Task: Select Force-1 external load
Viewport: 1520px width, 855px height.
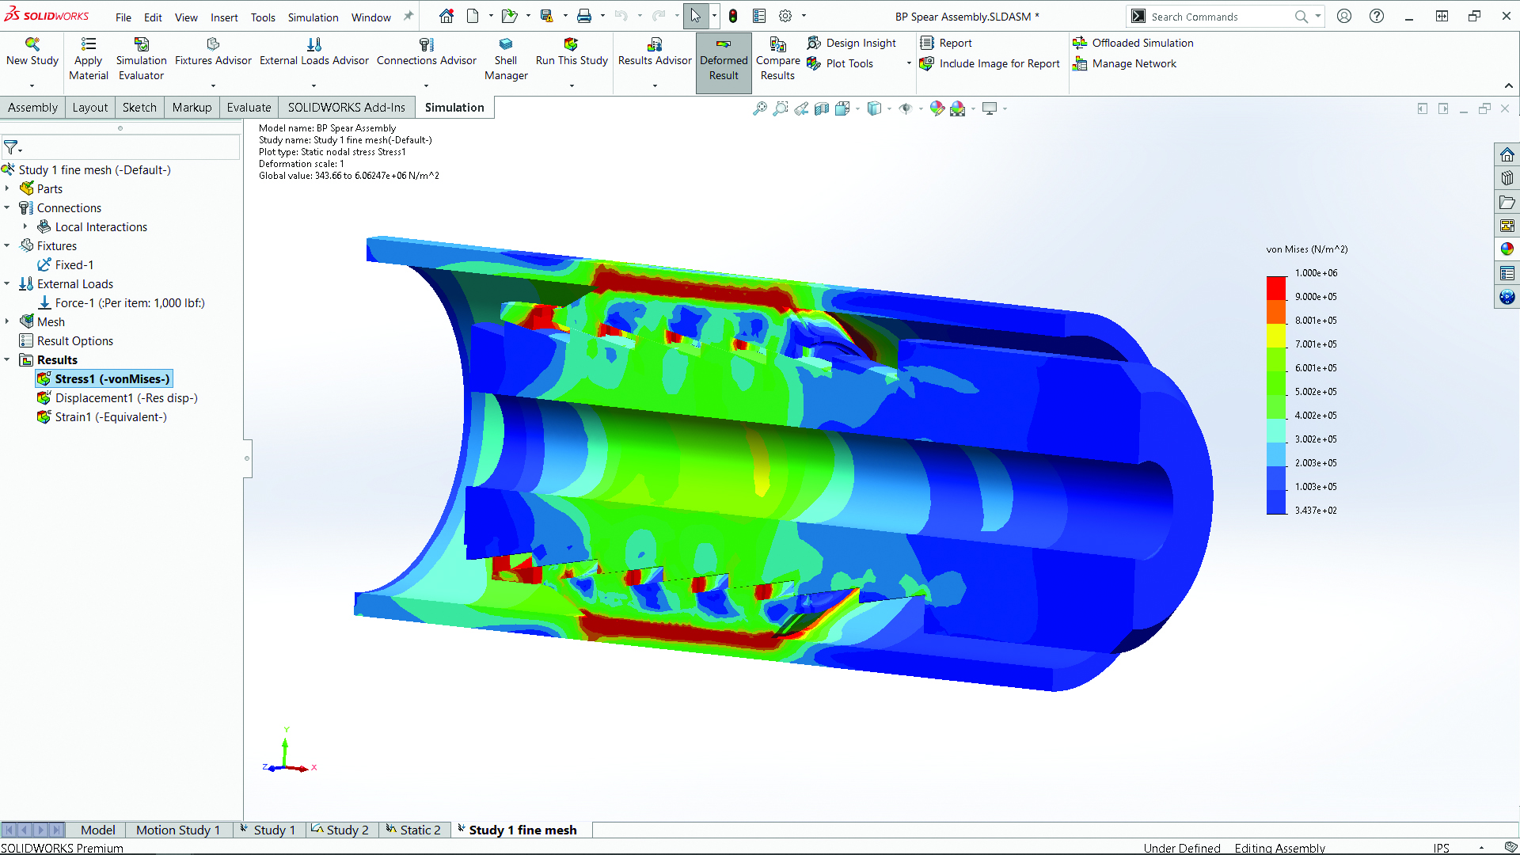Action: click(x=121, y=303)
